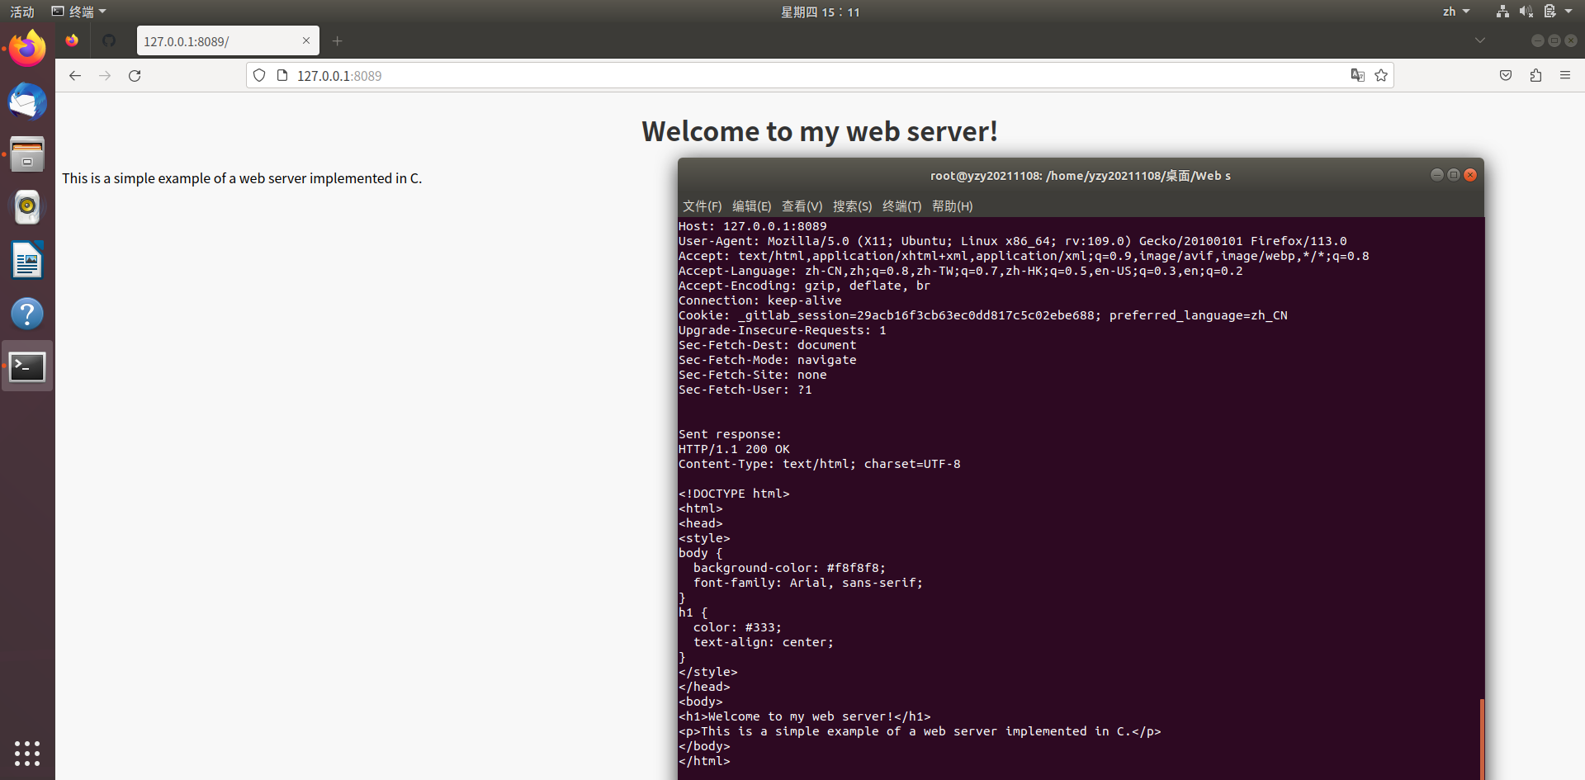The image size is (1585, 780).
Task: Select the Firefox View pinned tab
Action: [x=73, y=40]
